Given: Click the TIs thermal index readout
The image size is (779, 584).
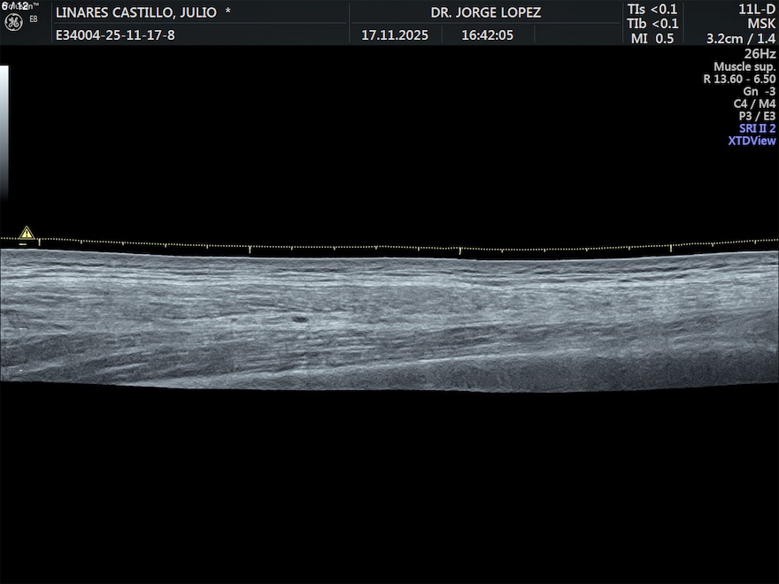Looking at the screenshot, I should coord(652,9).
